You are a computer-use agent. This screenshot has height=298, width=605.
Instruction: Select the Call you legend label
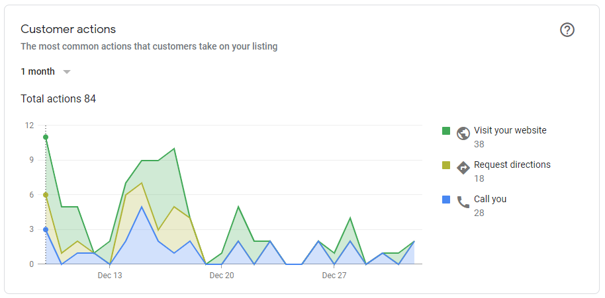coord(490,199)
